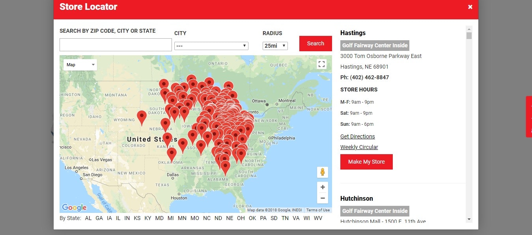This screenshot has width=532, height=235.
Task: Open the City dropdown
Action: click(211, 46)
